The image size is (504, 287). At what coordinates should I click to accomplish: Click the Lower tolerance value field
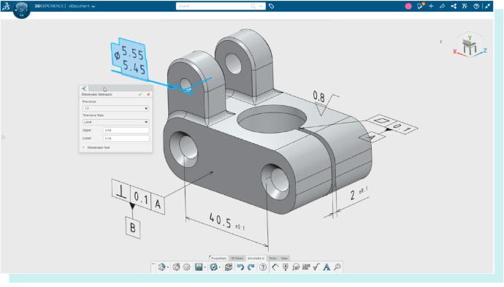(x=126, y=138)
